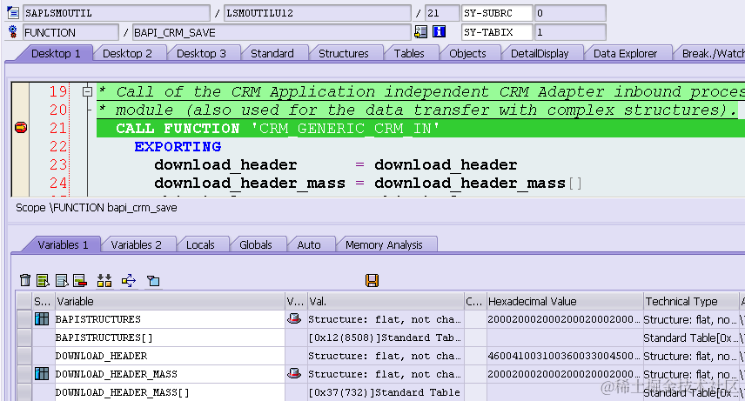
Task: Click the LSMOUTILU12 include field
Action: 318,13
